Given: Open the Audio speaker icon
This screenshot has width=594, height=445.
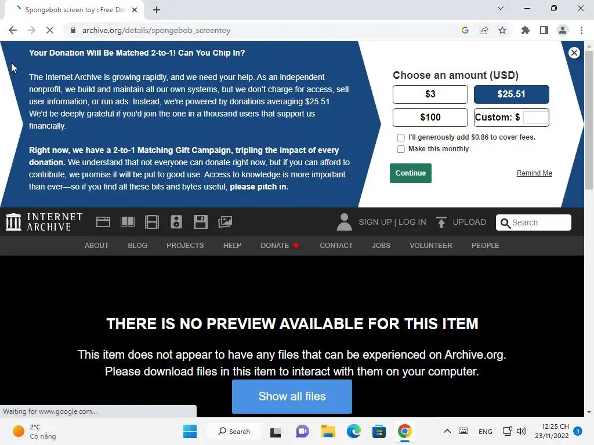Looking at the screenshot, I should (x=176, y=222).
